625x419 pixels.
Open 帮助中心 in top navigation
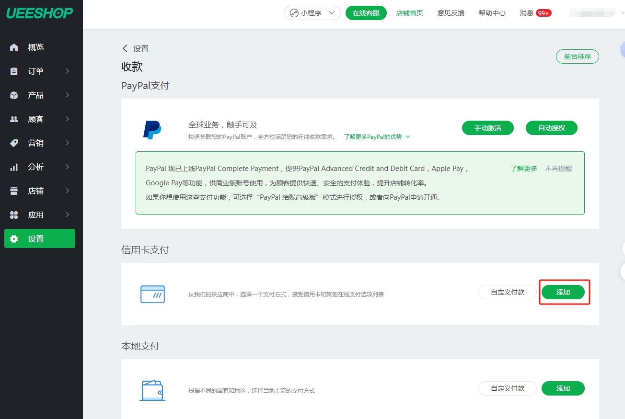[492, 13]
